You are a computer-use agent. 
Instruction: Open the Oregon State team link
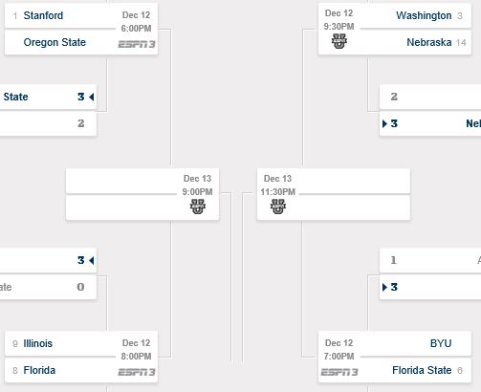click(55, 42)
